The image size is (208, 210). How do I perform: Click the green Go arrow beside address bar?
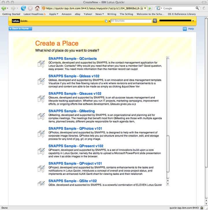(150, 8)
